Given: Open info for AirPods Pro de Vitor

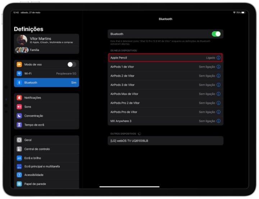Looking at the screenshot, I should coord(219,112).
